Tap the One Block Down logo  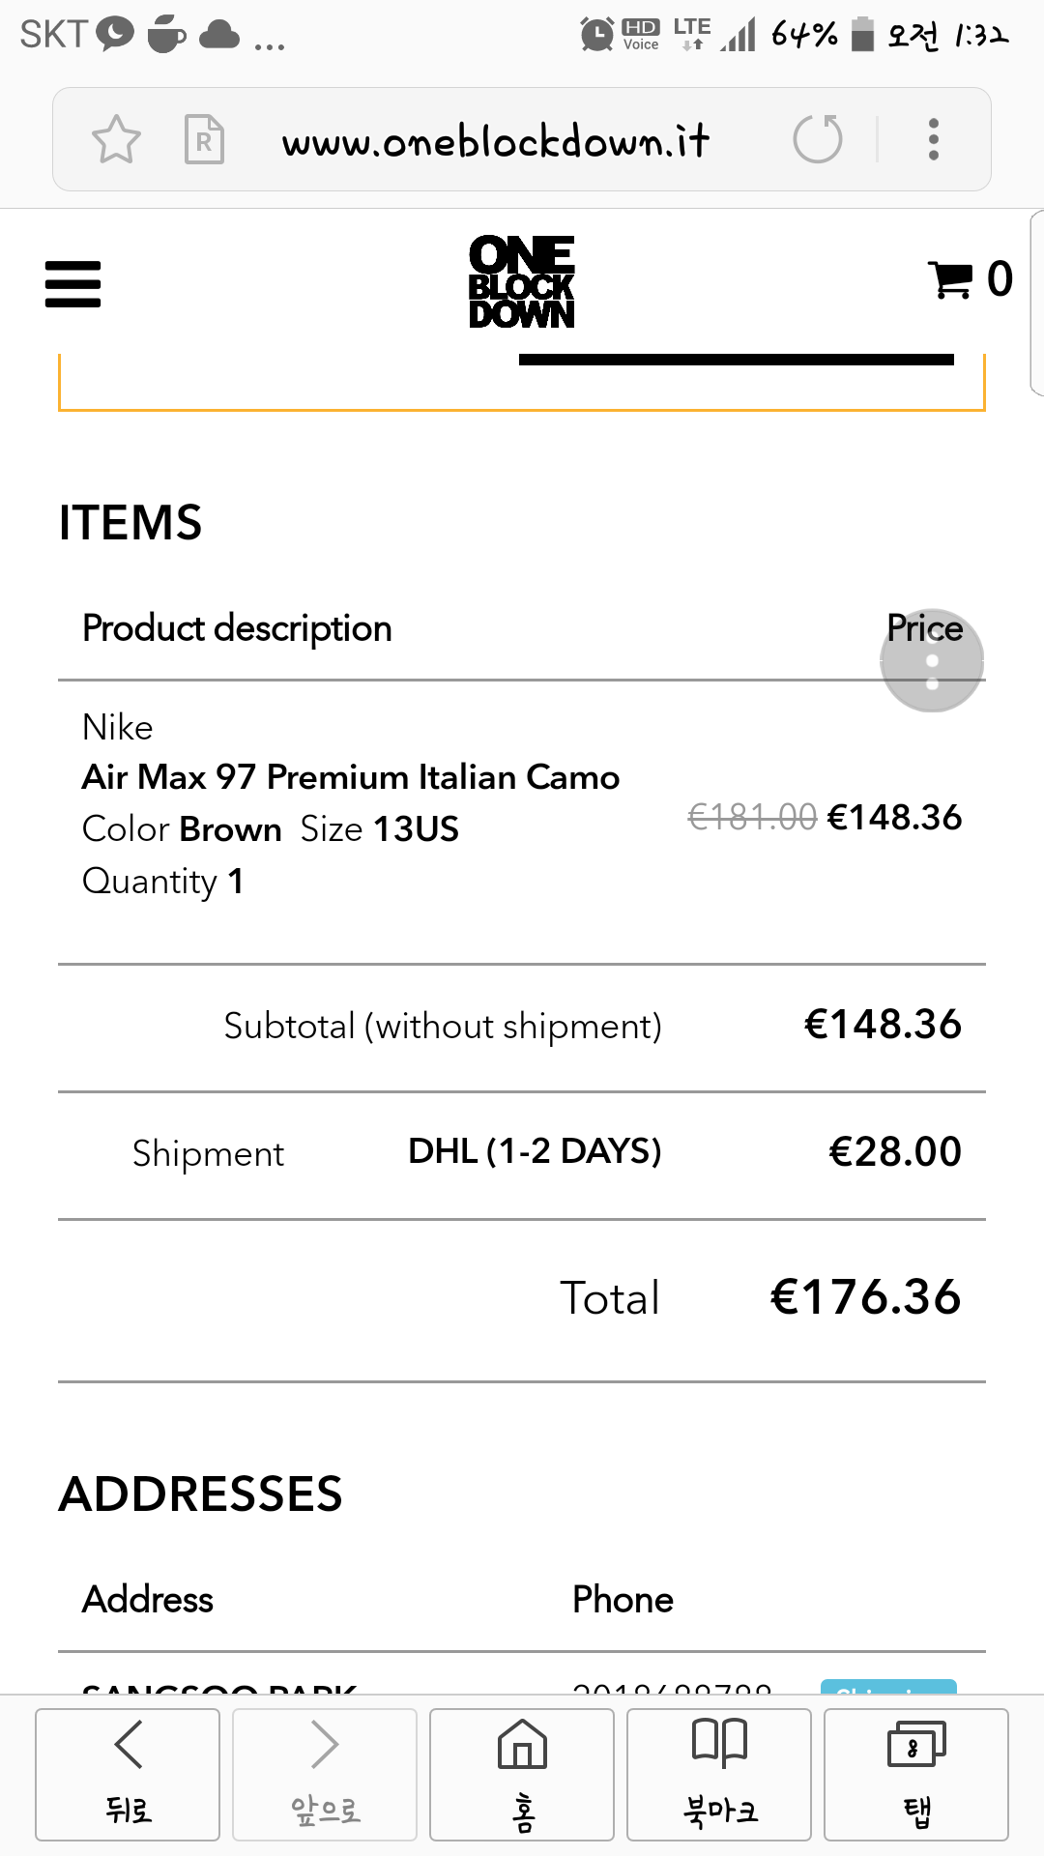(x=521, y=281)
